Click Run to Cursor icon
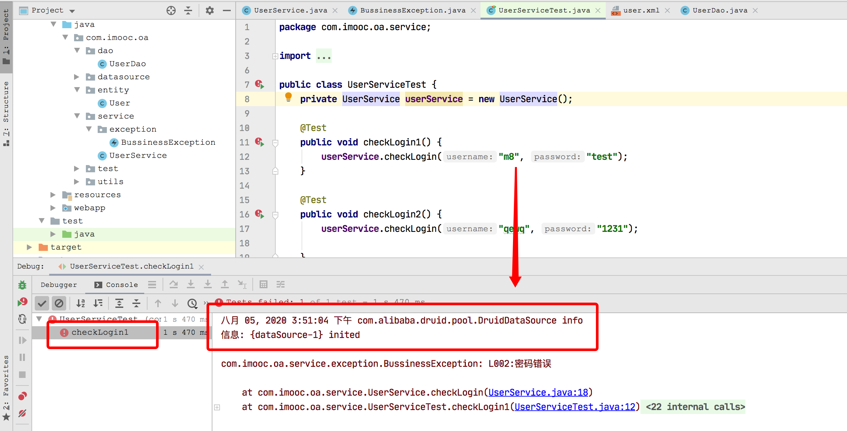 (242, 285)
